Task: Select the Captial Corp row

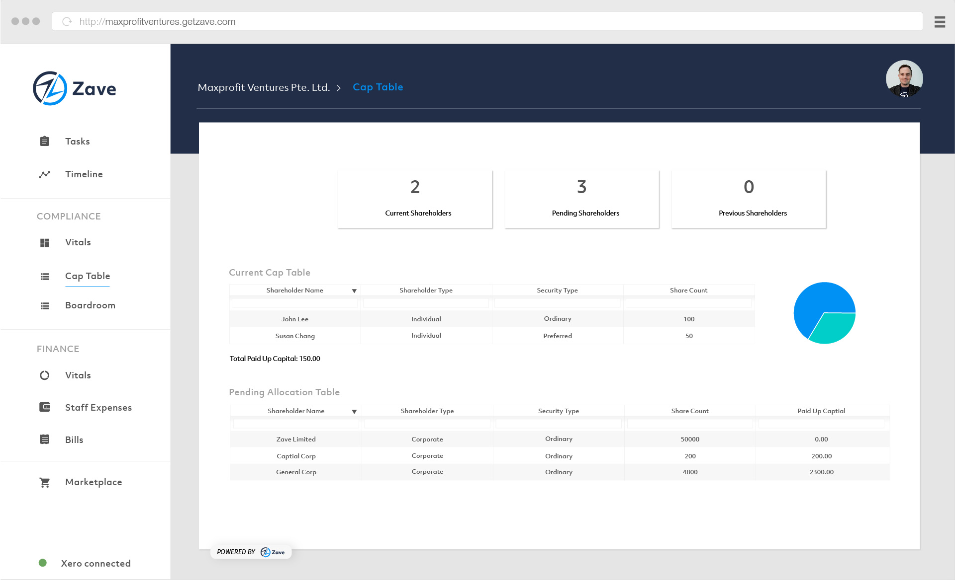Action: [x=560, y=456]
